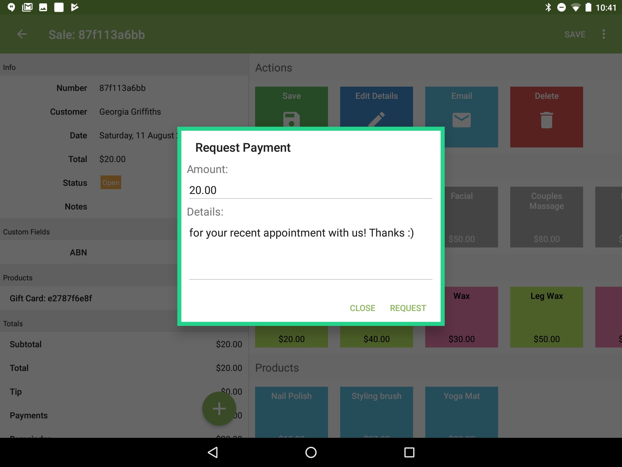Tap the Subtotal row
The height and width of the screenshot is (467, 622).
[x=124, y=344]
